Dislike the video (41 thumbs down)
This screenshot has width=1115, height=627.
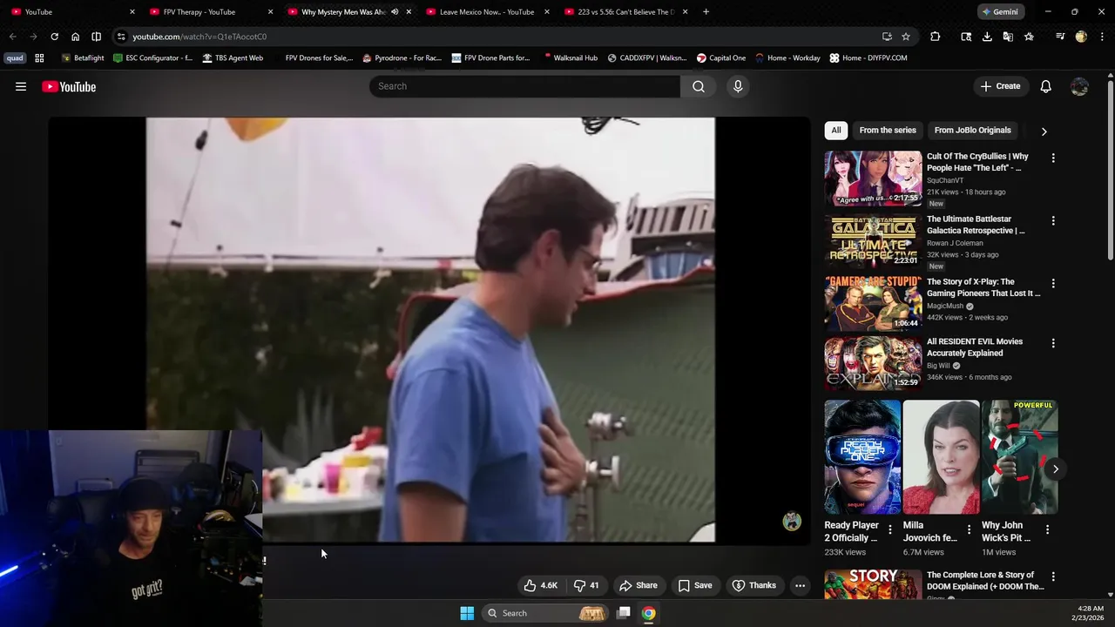(x=587, y=585)
